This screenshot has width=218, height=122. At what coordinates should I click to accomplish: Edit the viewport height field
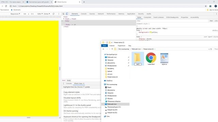pos(32,14)
